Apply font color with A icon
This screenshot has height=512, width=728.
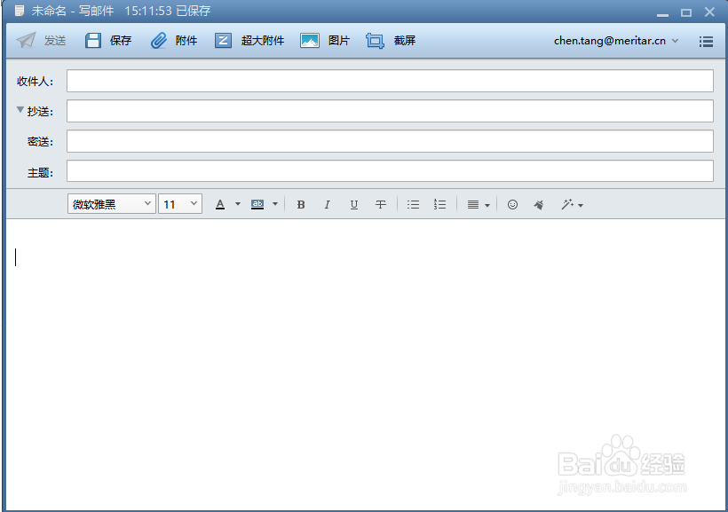220,204
